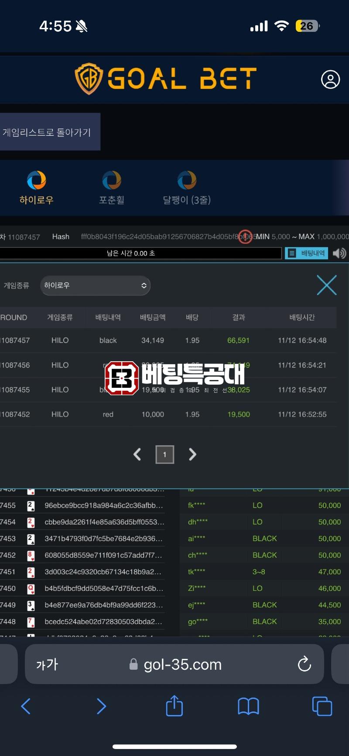Switch to the 달팽이 (3줄) tab
This screenshot has width=349, height=756.
click(x=187, y=188)
